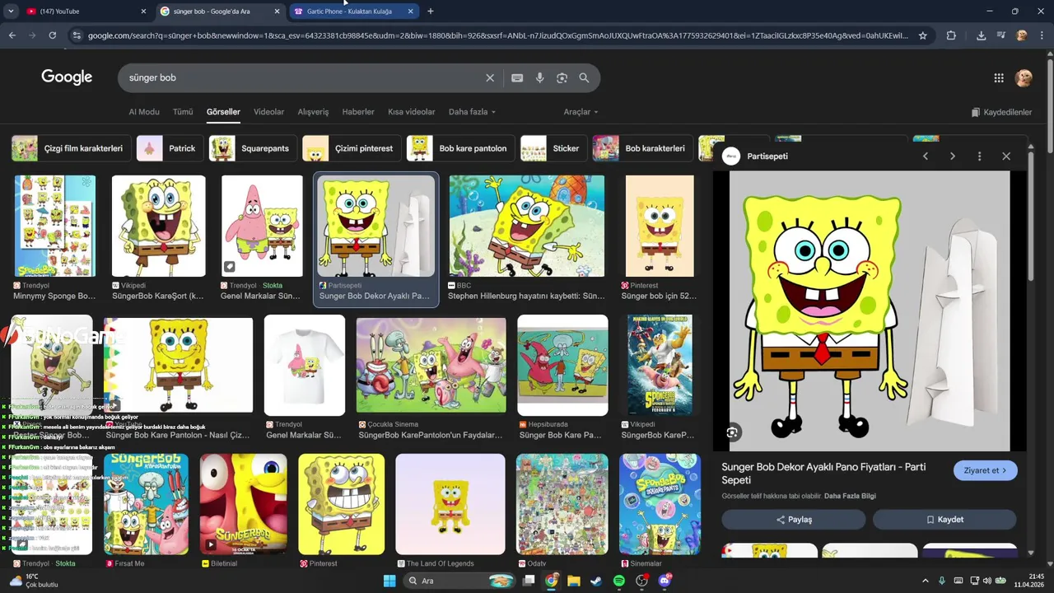The height and width of the screenshot is (593, 1054).
Task: Open a new browser tab
Action: (x=430, y=12)
